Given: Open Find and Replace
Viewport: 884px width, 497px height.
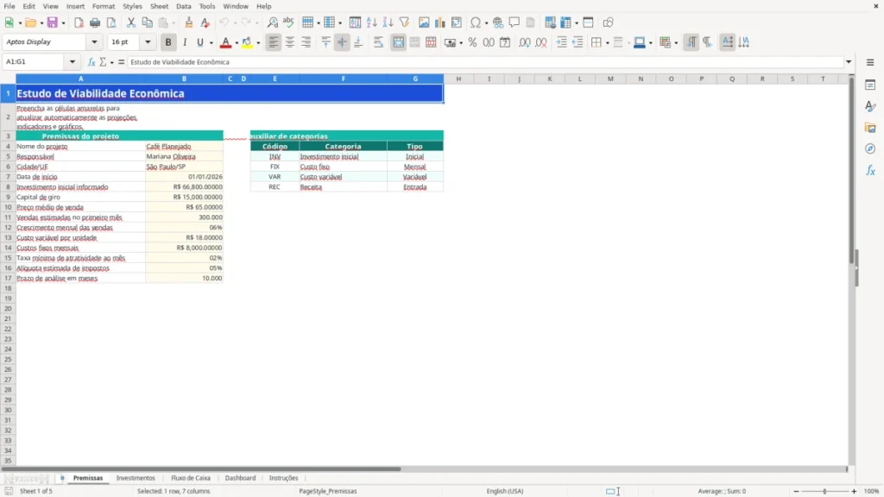Looking at the screenshot, I should (272, 22).
